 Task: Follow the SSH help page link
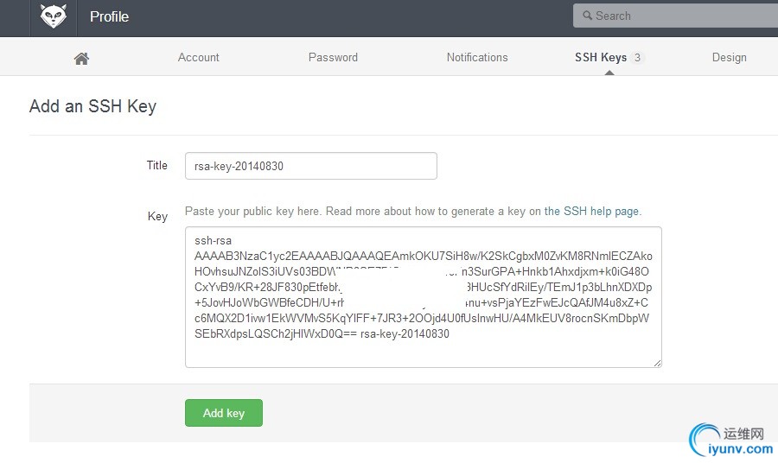(592, 211)
